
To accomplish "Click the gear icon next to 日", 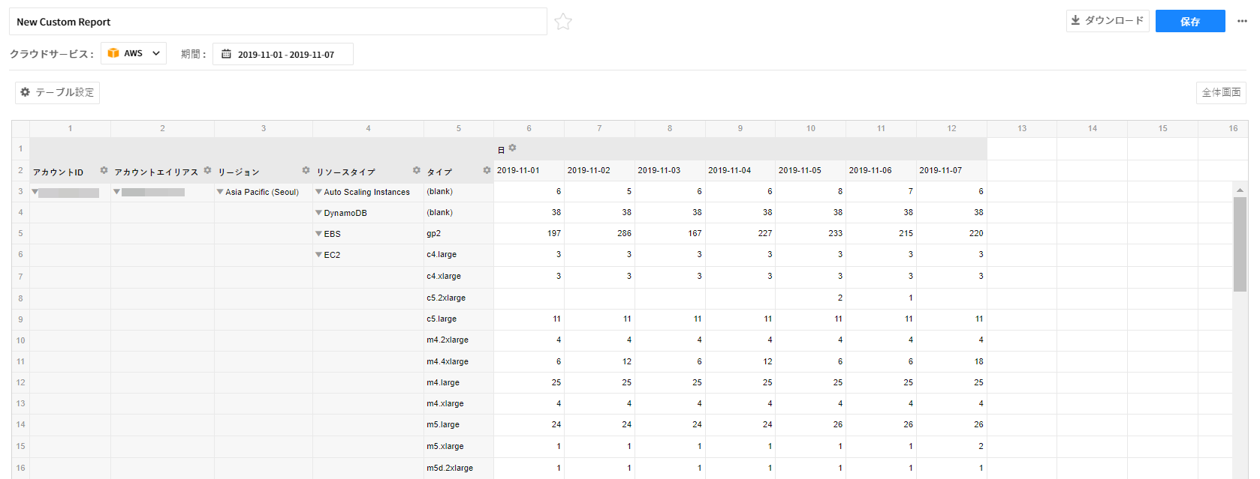I will tap(512, 148).
